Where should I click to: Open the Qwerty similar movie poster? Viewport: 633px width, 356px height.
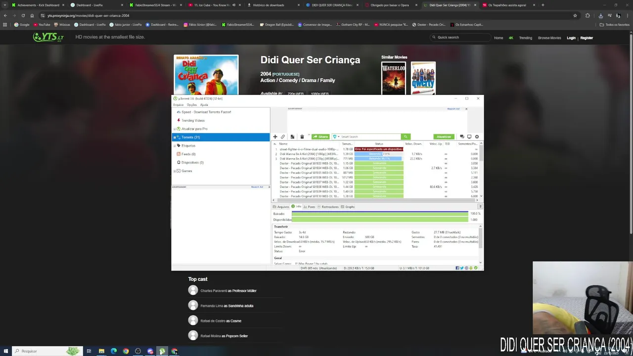[x=423, y=78]
